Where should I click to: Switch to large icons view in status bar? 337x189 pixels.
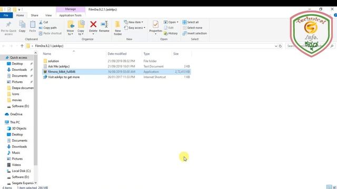(x=334, y=187)
